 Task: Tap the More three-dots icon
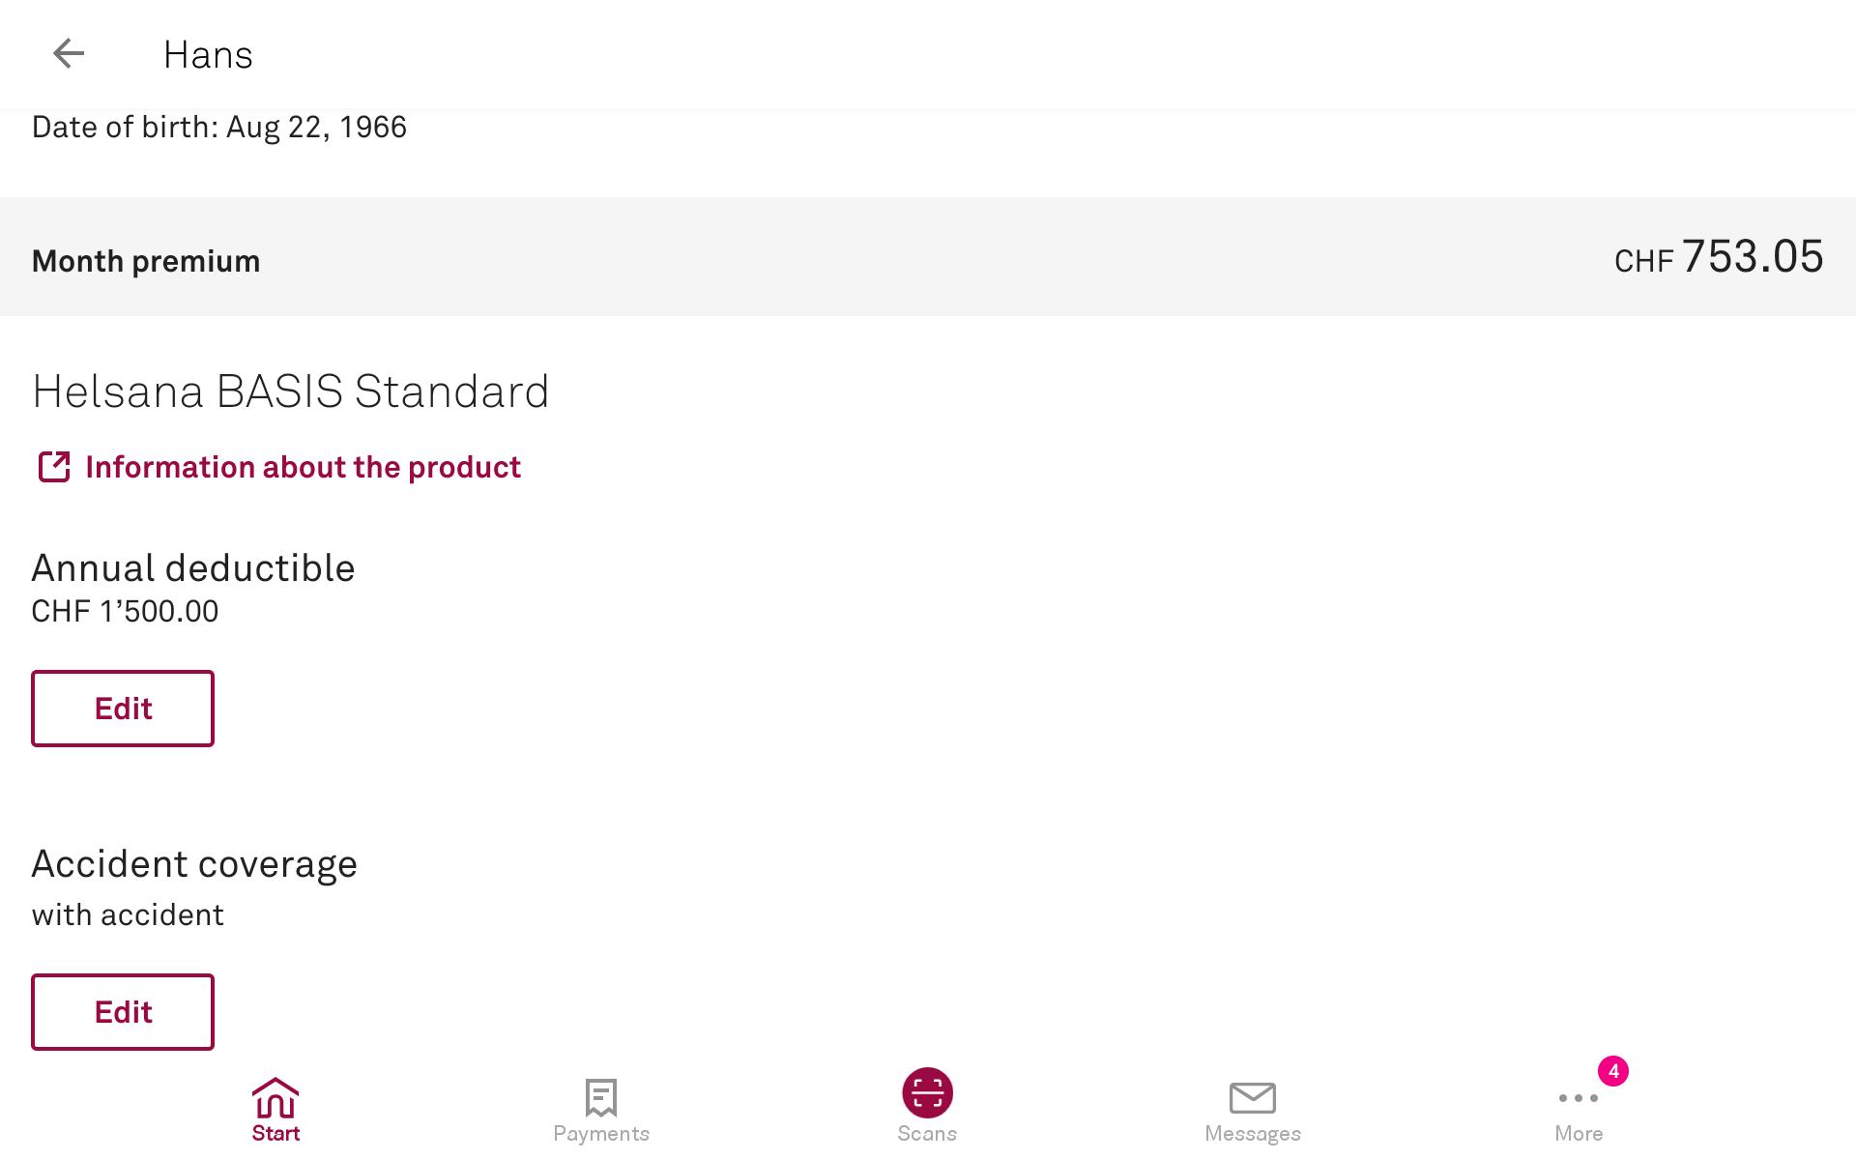click(1578, 1098)
